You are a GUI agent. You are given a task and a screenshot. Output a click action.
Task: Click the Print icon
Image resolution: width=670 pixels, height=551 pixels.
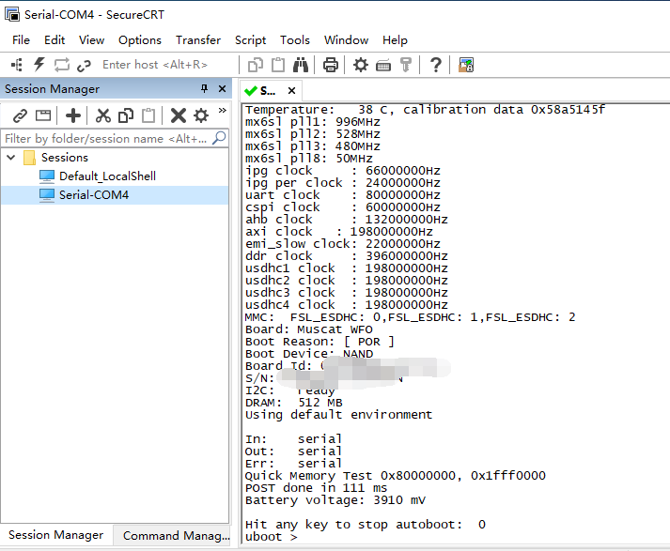tap(331, 65)
